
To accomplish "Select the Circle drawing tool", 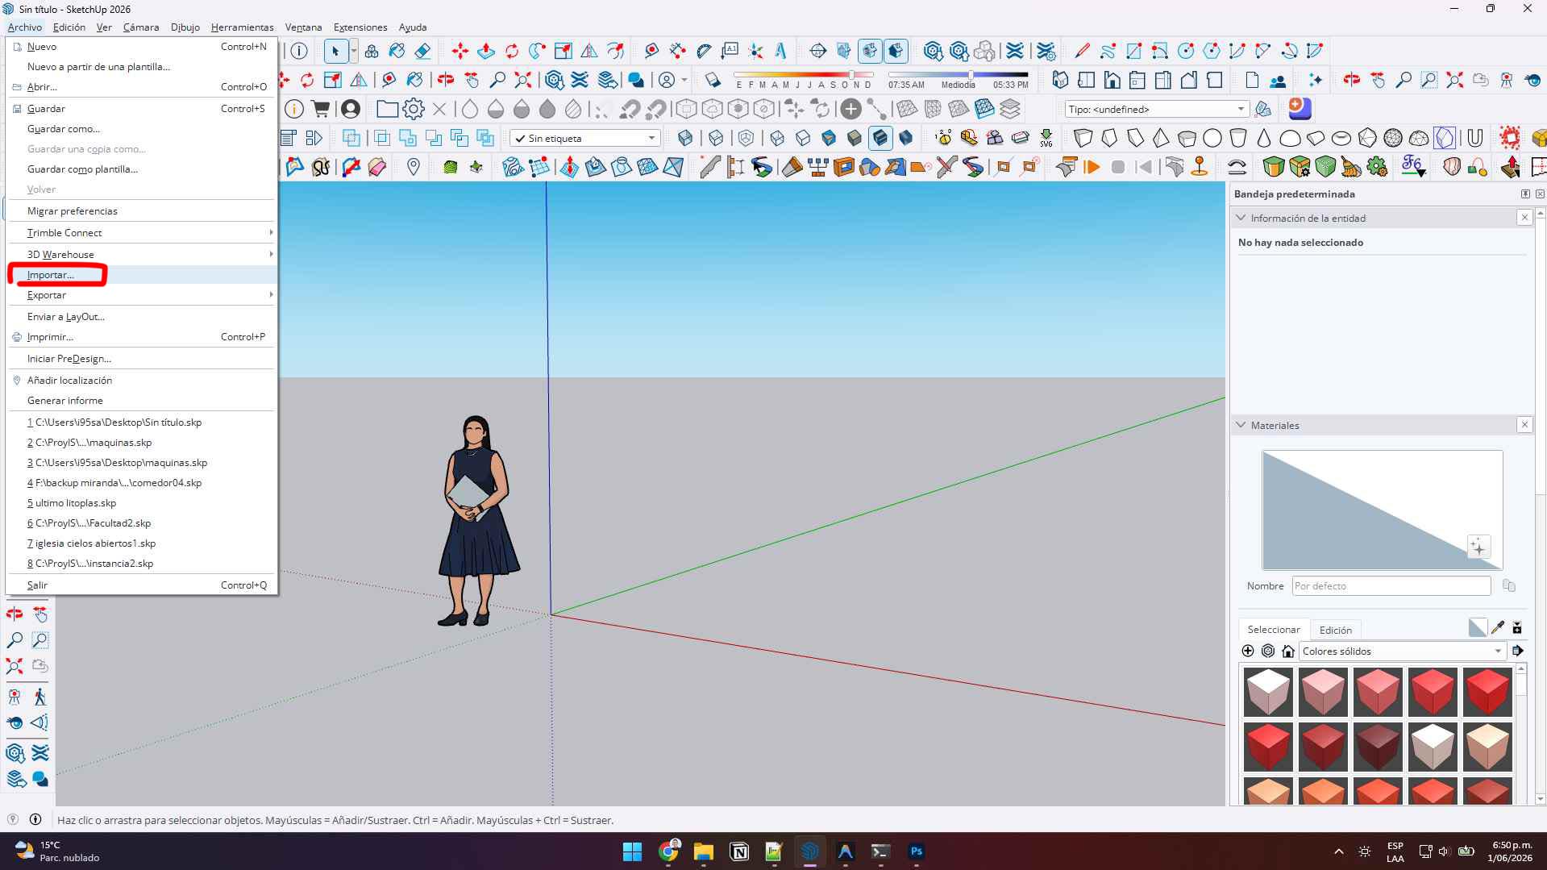I will click(1185, 51).
